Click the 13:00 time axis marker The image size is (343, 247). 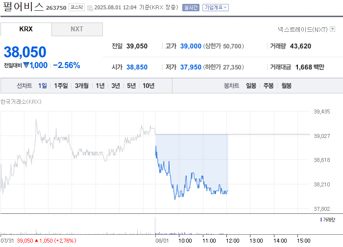click(x=256, y=241)
